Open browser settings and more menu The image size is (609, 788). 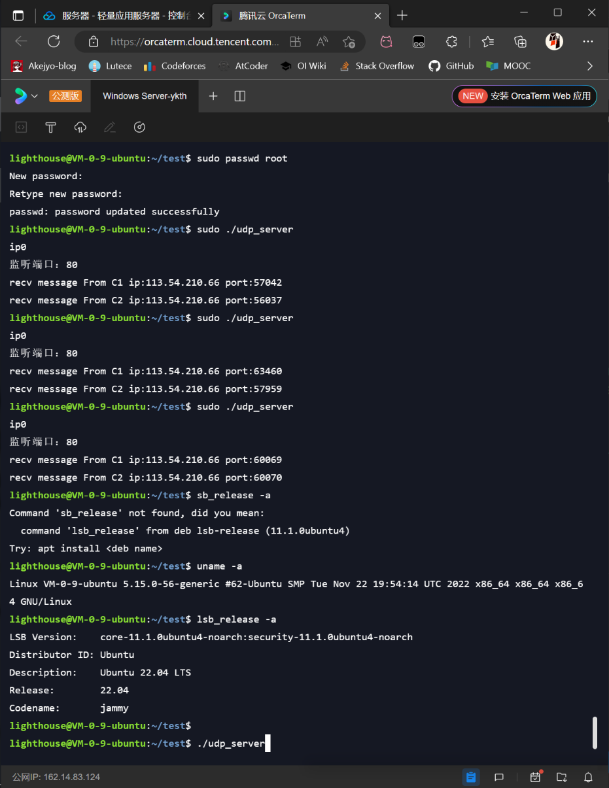[588, 41]
